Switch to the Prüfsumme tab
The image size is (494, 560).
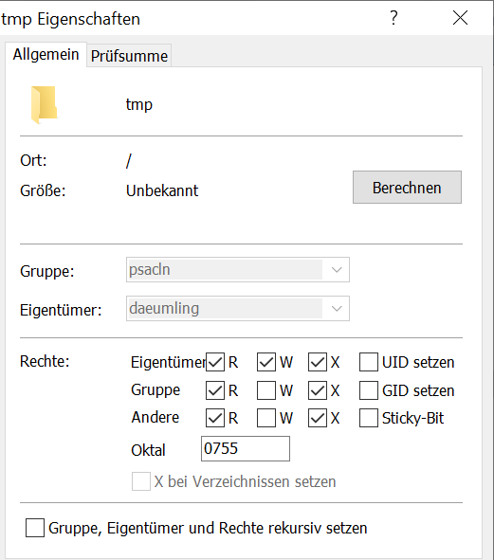[129, 56]
